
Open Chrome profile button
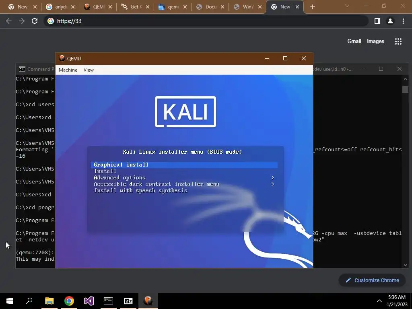390,21
